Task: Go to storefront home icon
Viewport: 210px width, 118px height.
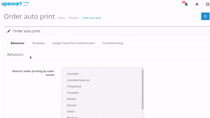Action: point(197,4)
